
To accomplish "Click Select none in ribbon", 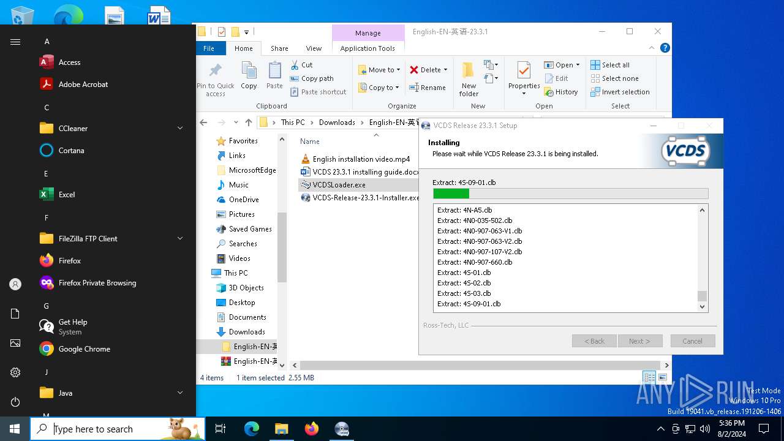I will pyautogui.click(x=614, y=78).
